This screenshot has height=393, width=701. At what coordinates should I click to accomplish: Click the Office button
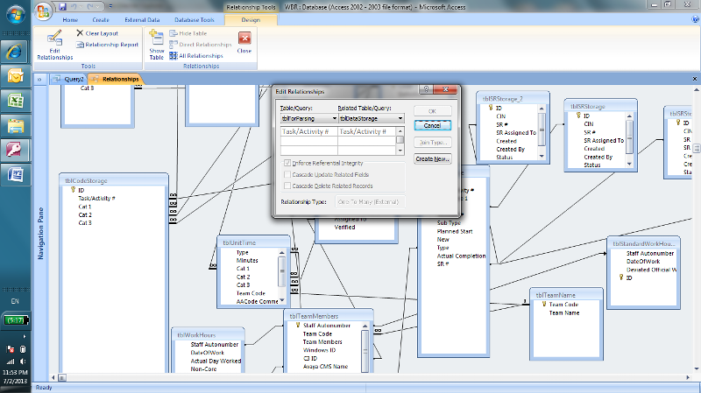coord(43,11)
